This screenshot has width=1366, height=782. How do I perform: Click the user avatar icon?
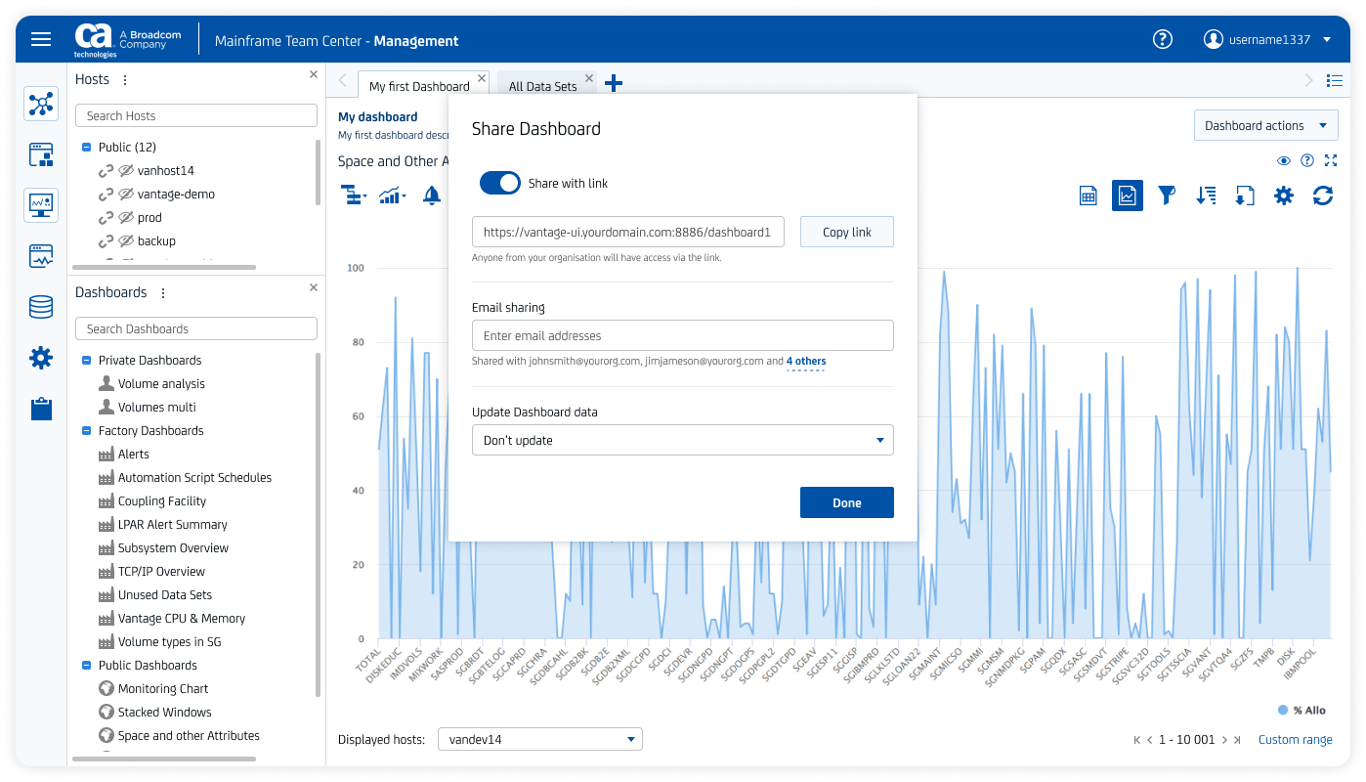coord(1213,39)
